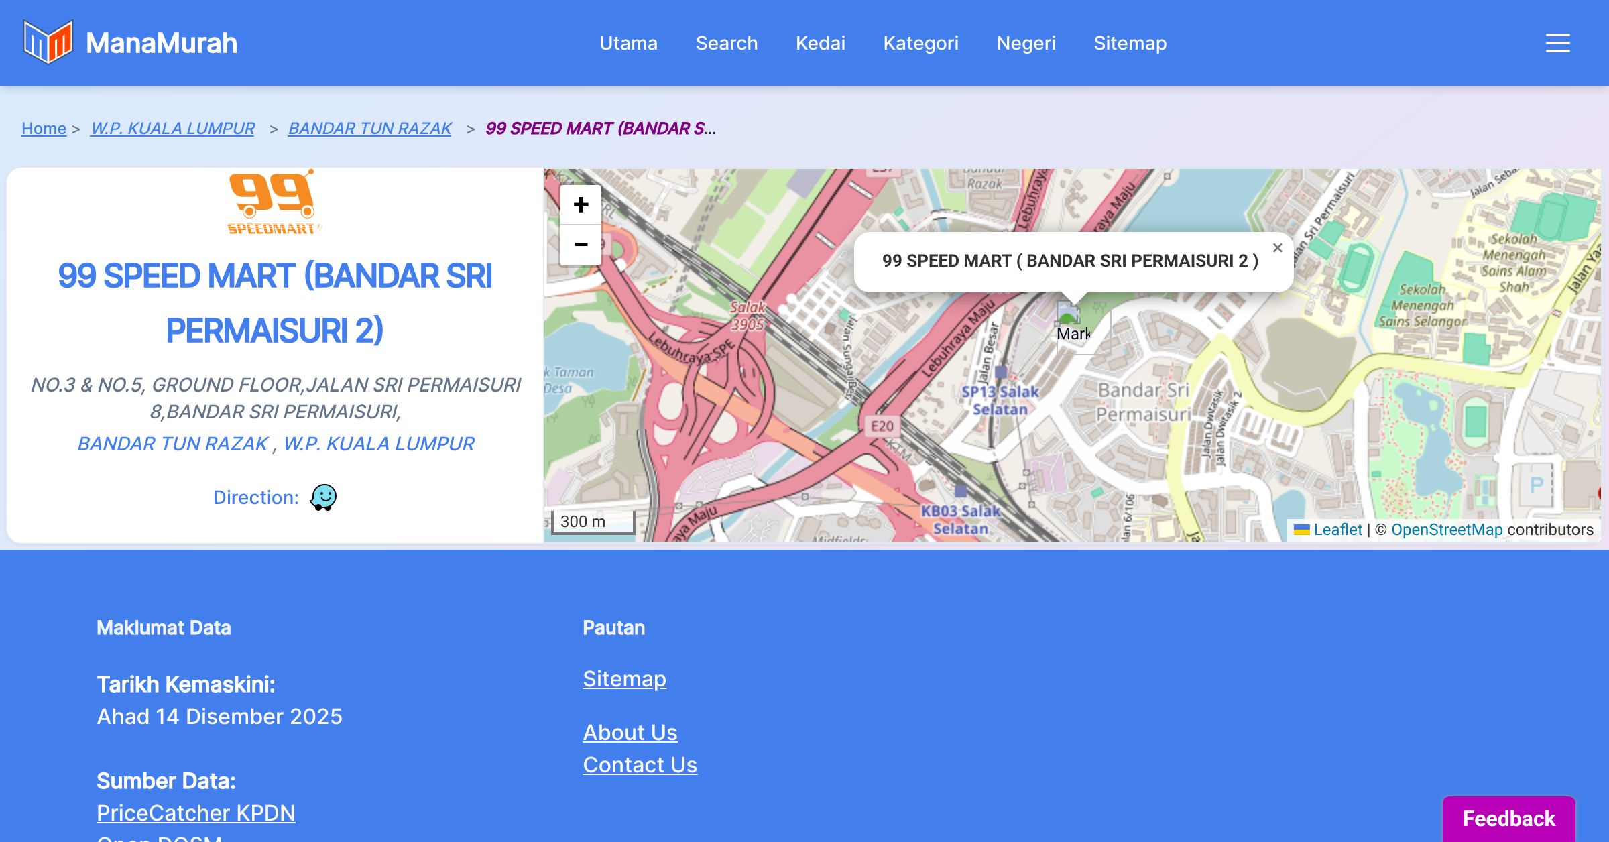The image size is (1609, 842).
Task: Open the Utama menu item
Action: (x=628, y=43)
